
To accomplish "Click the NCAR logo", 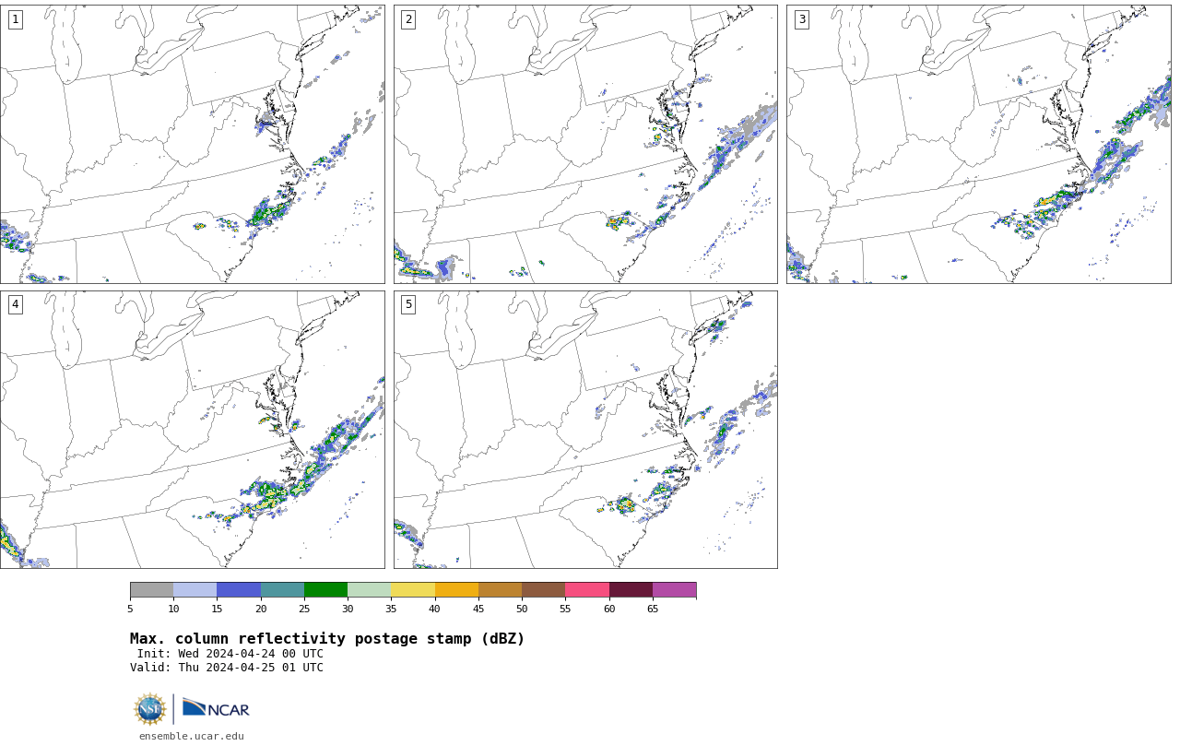I will (216, 708).
